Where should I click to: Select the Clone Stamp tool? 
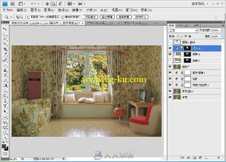(5, 70)
